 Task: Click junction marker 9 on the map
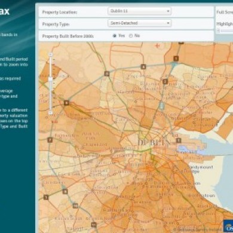pos(65,192)
